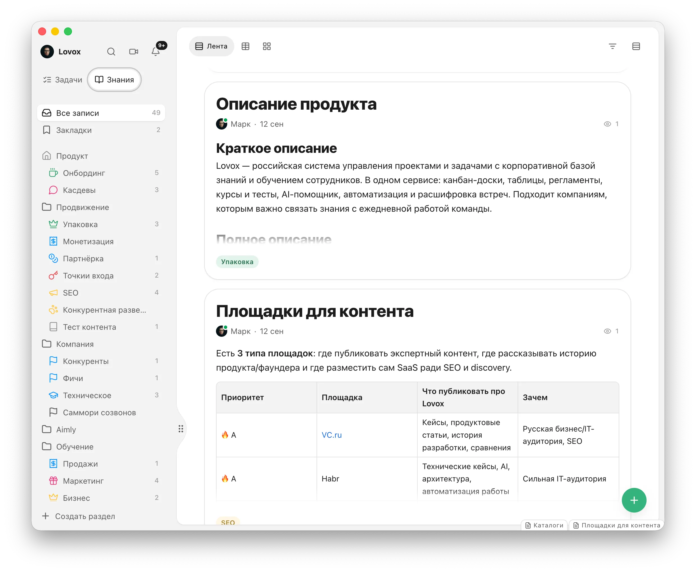Open Площадки для контента bottom tab

pos(617,525)
